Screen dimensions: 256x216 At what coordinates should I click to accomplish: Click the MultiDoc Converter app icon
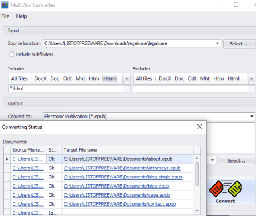[x=5, y=5]
